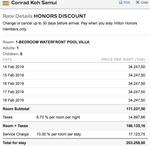
Task: Click the printer icon
Action: click(121, 2)
